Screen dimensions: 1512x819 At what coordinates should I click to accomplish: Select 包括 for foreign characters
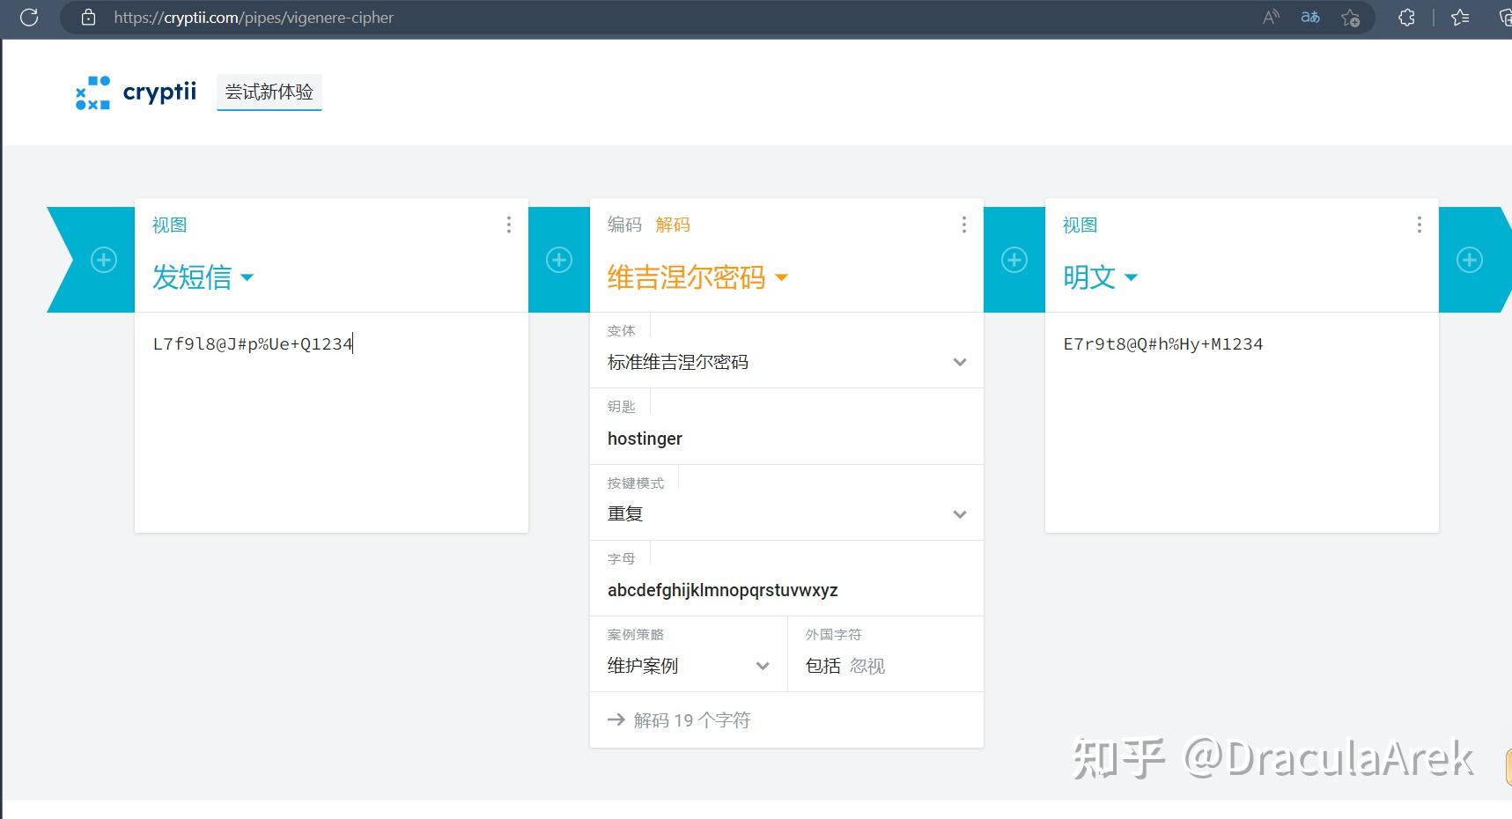[x=823, y=666]
